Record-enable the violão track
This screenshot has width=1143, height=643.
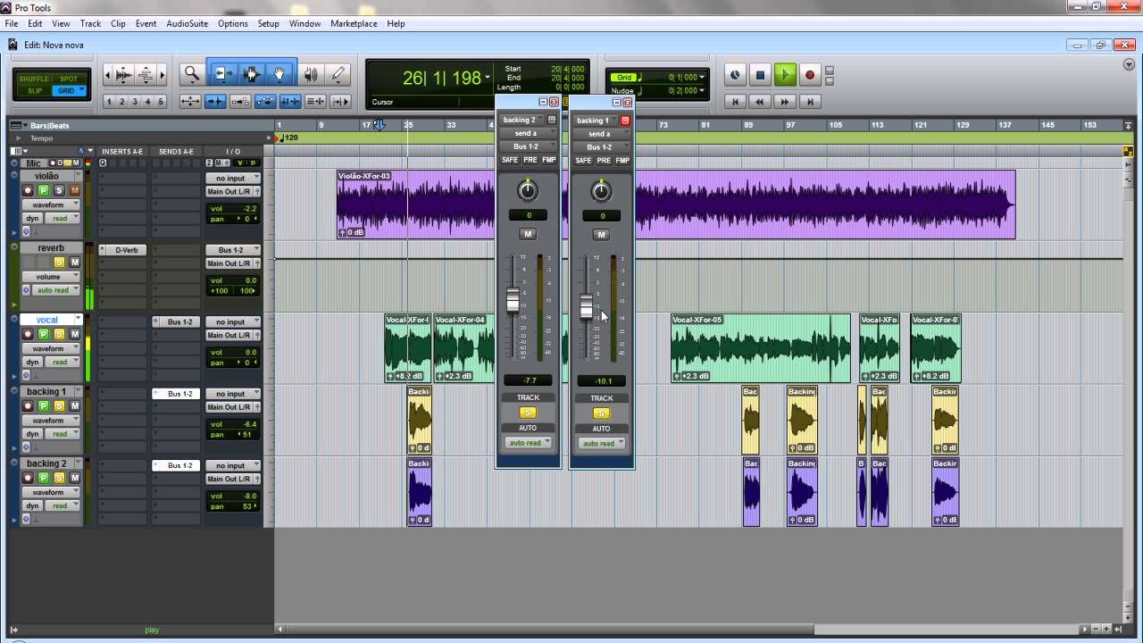click(x=28, y=190)
